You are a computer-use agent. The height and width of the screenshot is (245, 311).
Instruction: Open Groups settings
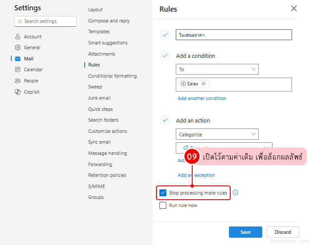coord(96,197)
